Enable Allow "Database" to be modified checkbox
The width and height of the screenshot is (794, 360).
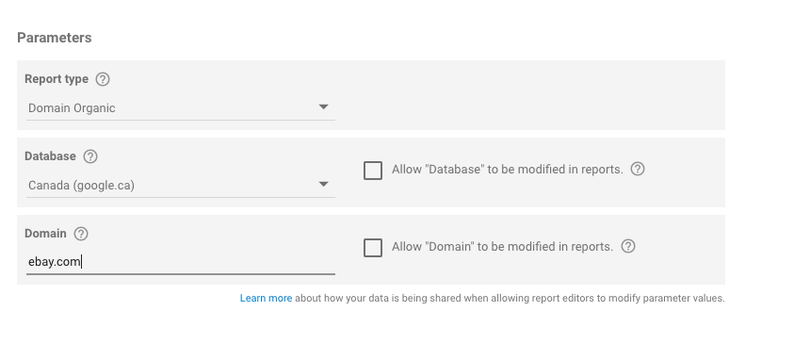(x=373, y=171)
